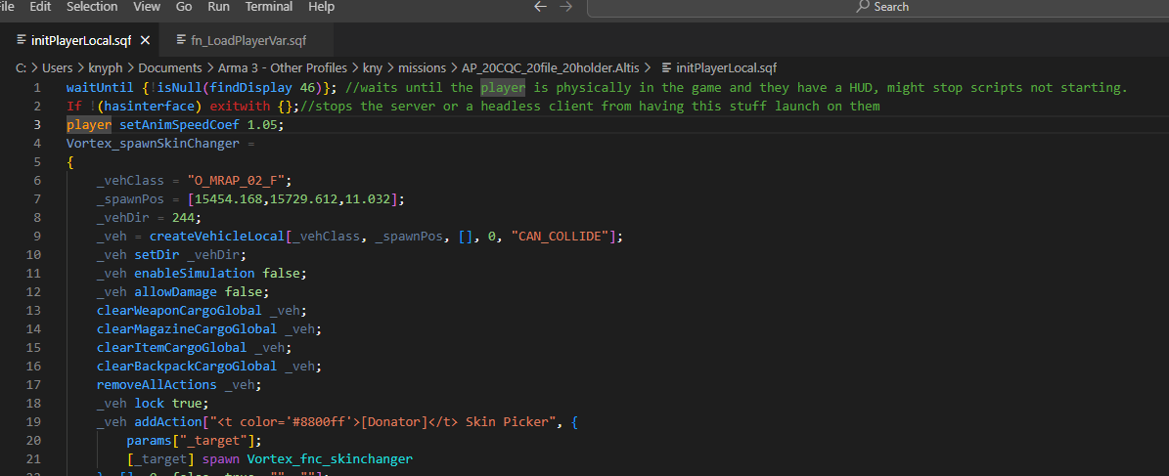Expand the AP_20CQC_20file_20holder.Altis breadcrumb

pos(557,67)
